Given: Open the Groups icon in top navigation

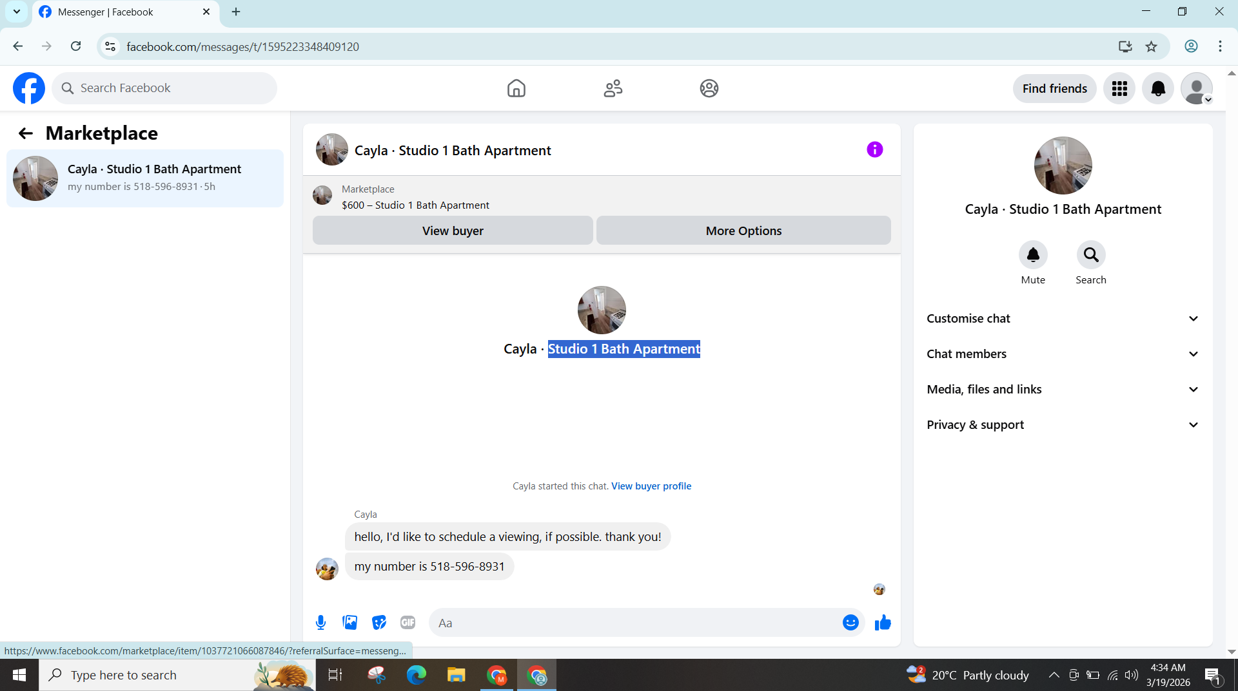Looking at the screenshot, I should [709, 88].
